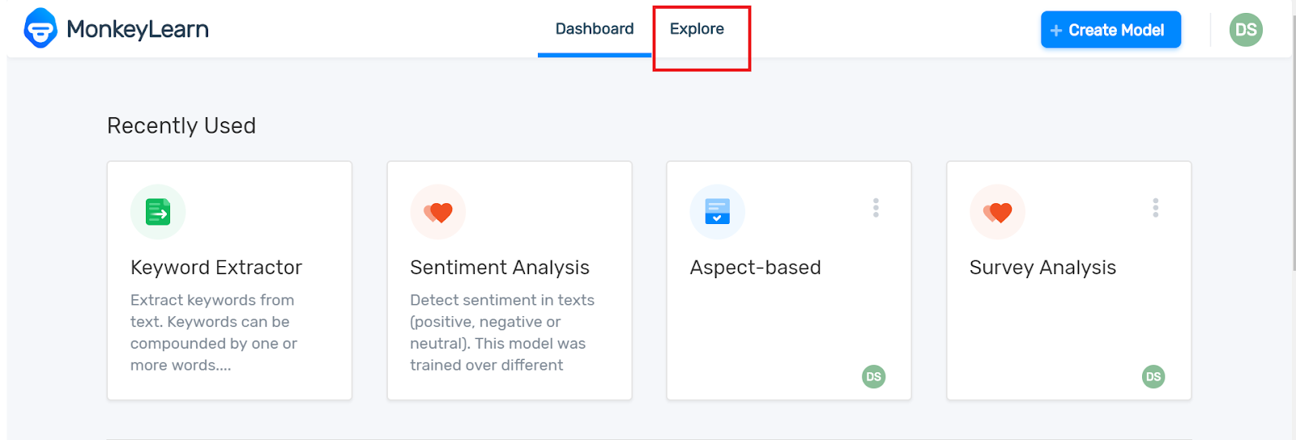The height and width of the screenshot is (440, 1296).
Task: Click the Sentiment Analysis description text
Action: click(x=501, y=332)
